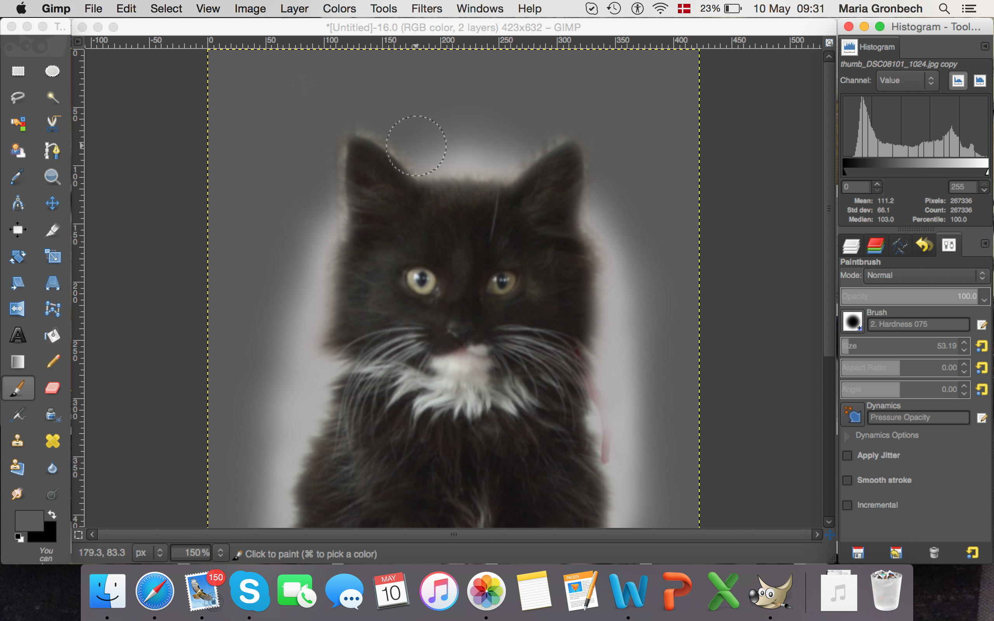994x621 pixels.
Task: Activate the Text tool
Action: (17, 335)
